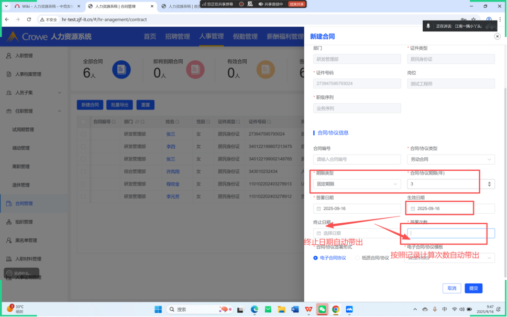507x317 pixels.
Task: Tick checkbox for row with ID 340122199002148765
Action: tap(83, 159)
